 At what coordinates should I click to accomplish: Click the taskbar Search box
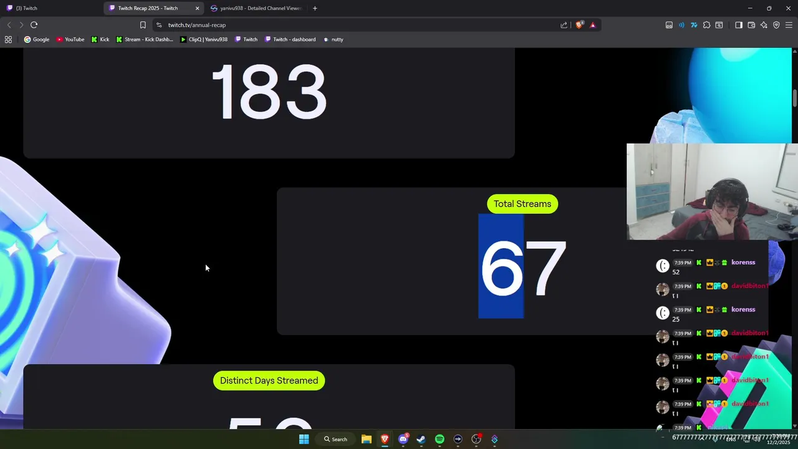(x=335, y=439)
